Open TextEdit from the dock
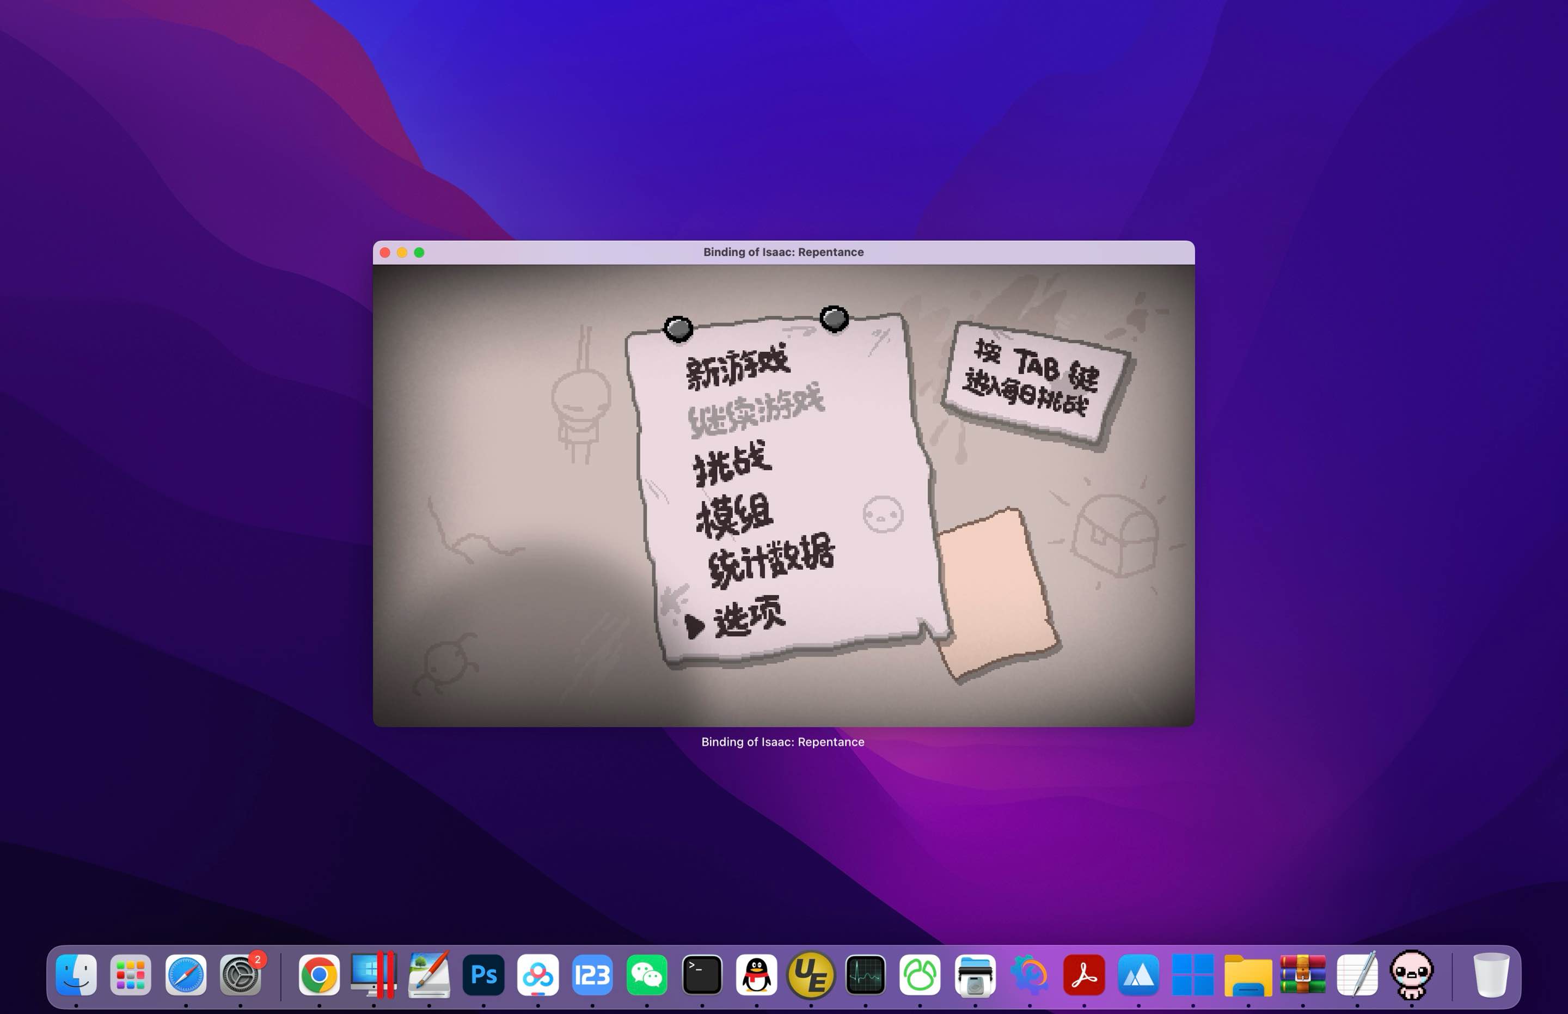This screenshot has height=1014, width=1568. [x=1357, y=974]
